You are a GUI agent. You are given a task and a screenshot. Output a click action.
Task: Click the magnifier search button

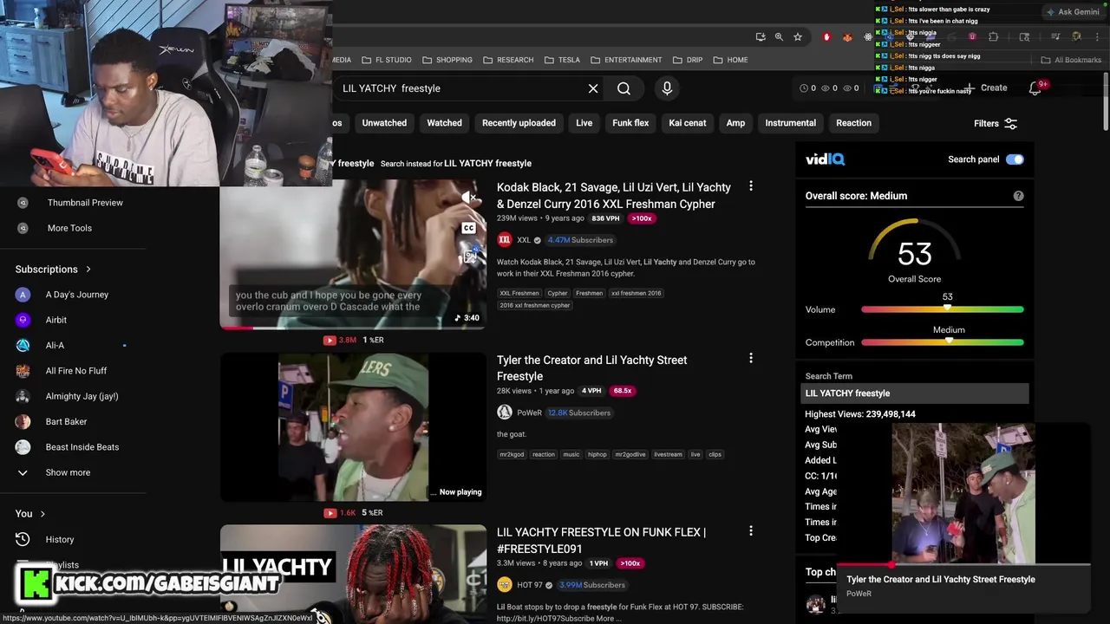tap(624, 88)
